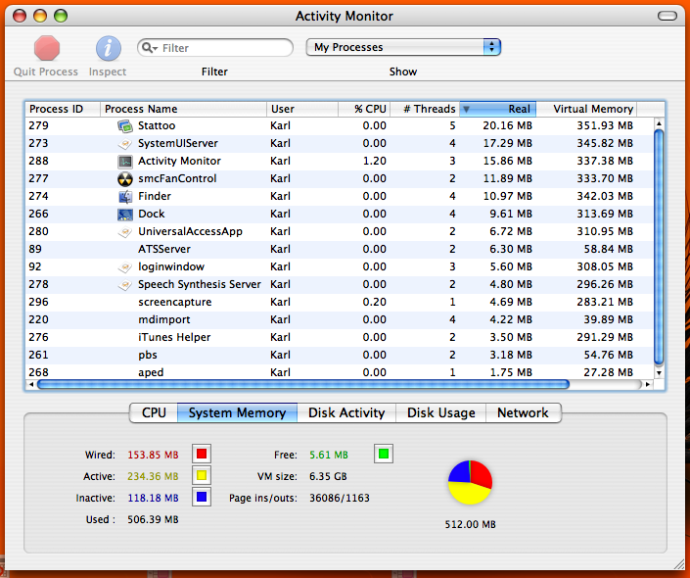Switch to the Disk Activity tab
The height and width of the screenshot is (578, 690).
coord(346,412)
